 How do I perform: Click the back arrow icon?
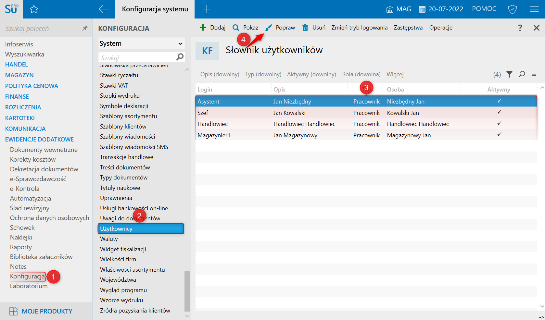point(104,9)
